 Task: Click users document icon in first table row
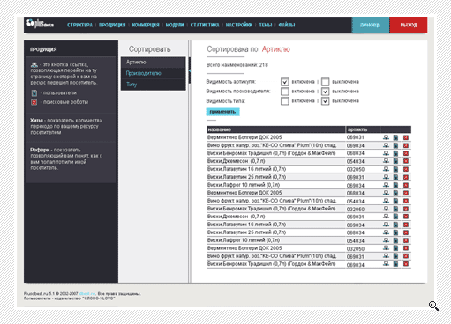point(395,137)
